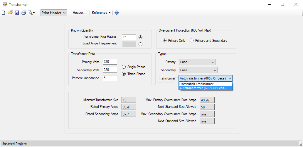Viewport: 303px width, 147px height.
Task: Close the Transformer window
Action: (296, 4)
